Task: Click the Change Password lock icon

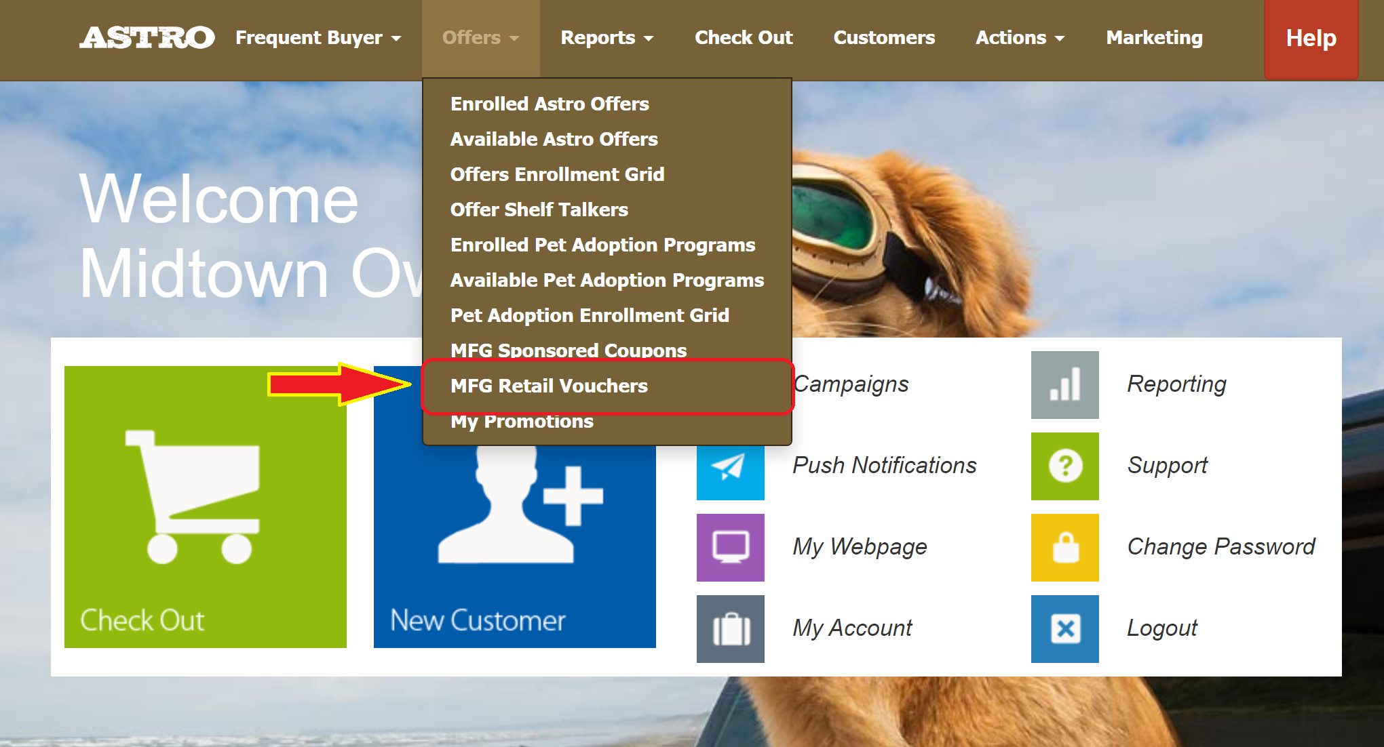Action: 1064,548
